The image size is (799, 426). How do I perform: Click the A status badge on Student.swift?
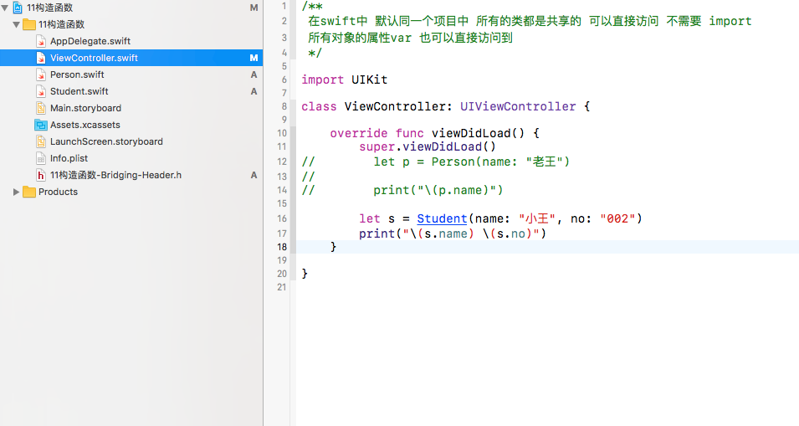click(x=254, y=92)
